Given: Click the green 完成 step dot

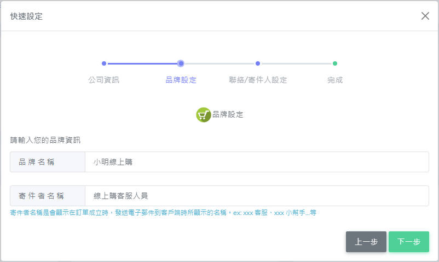Looking at the screenshot, I should (335, 63).
